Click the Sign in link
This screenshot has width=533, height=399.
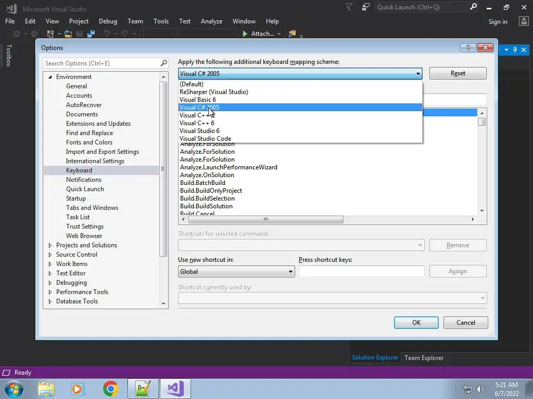pyautogui.click(x=498, y=22)
